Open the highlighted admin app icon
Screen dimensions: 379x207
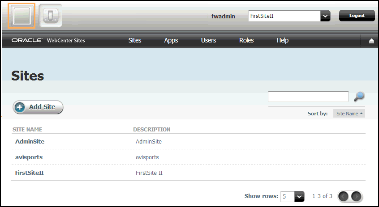pyautogui.click(x=22, y=16)
